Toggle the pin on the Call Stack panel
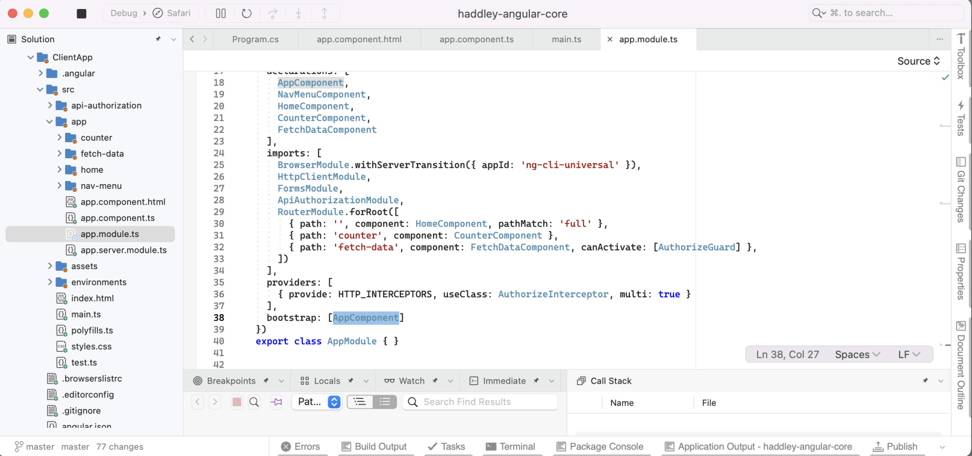This screenshot has height=456, width=972. click(925, 381)
